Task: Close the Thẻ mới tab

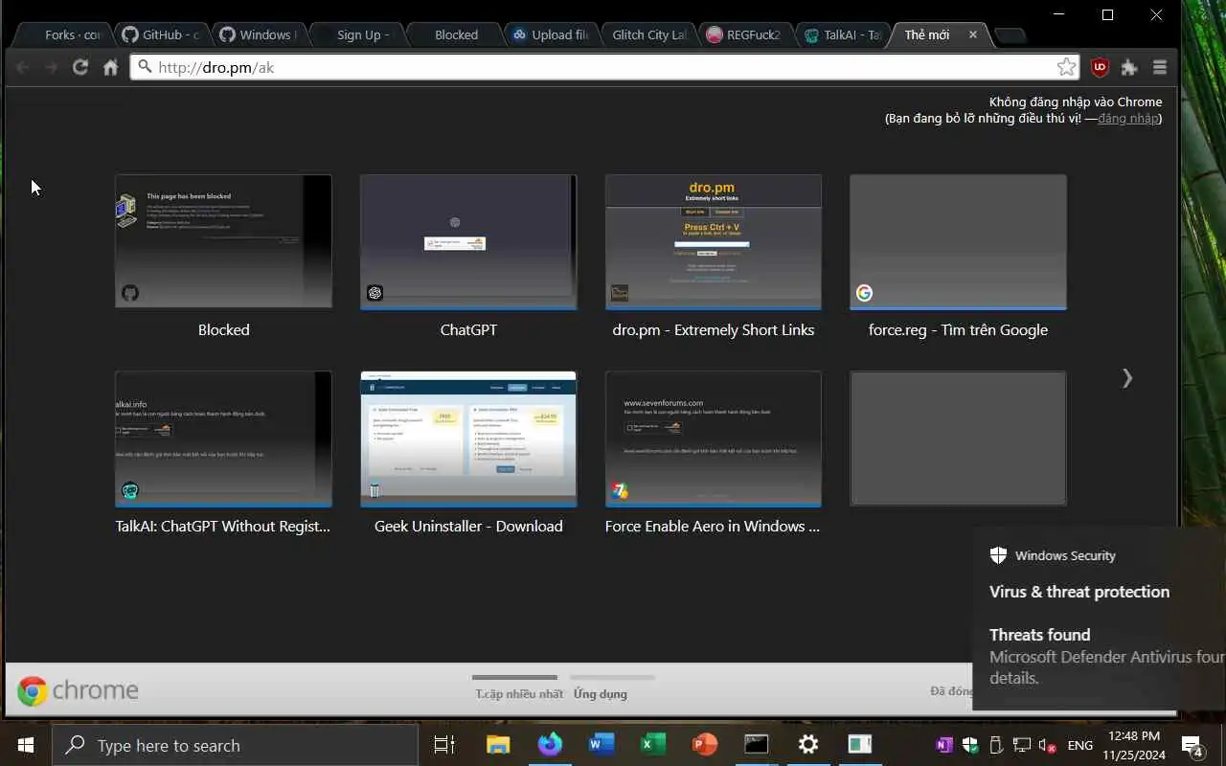Action: tap(973, 34)
